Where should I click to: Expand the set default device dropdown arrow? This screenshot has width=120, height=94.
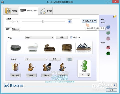coord(95,21)
